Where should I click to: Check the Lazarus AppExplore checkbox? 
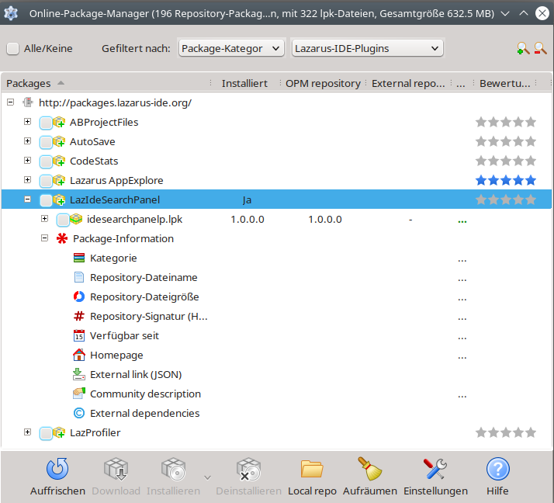pos(46,181)
